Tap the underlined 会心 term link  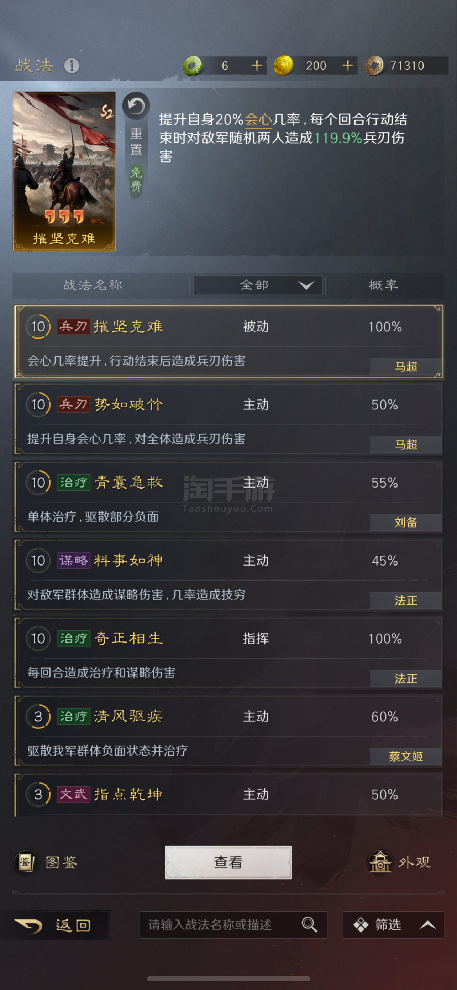258,119
